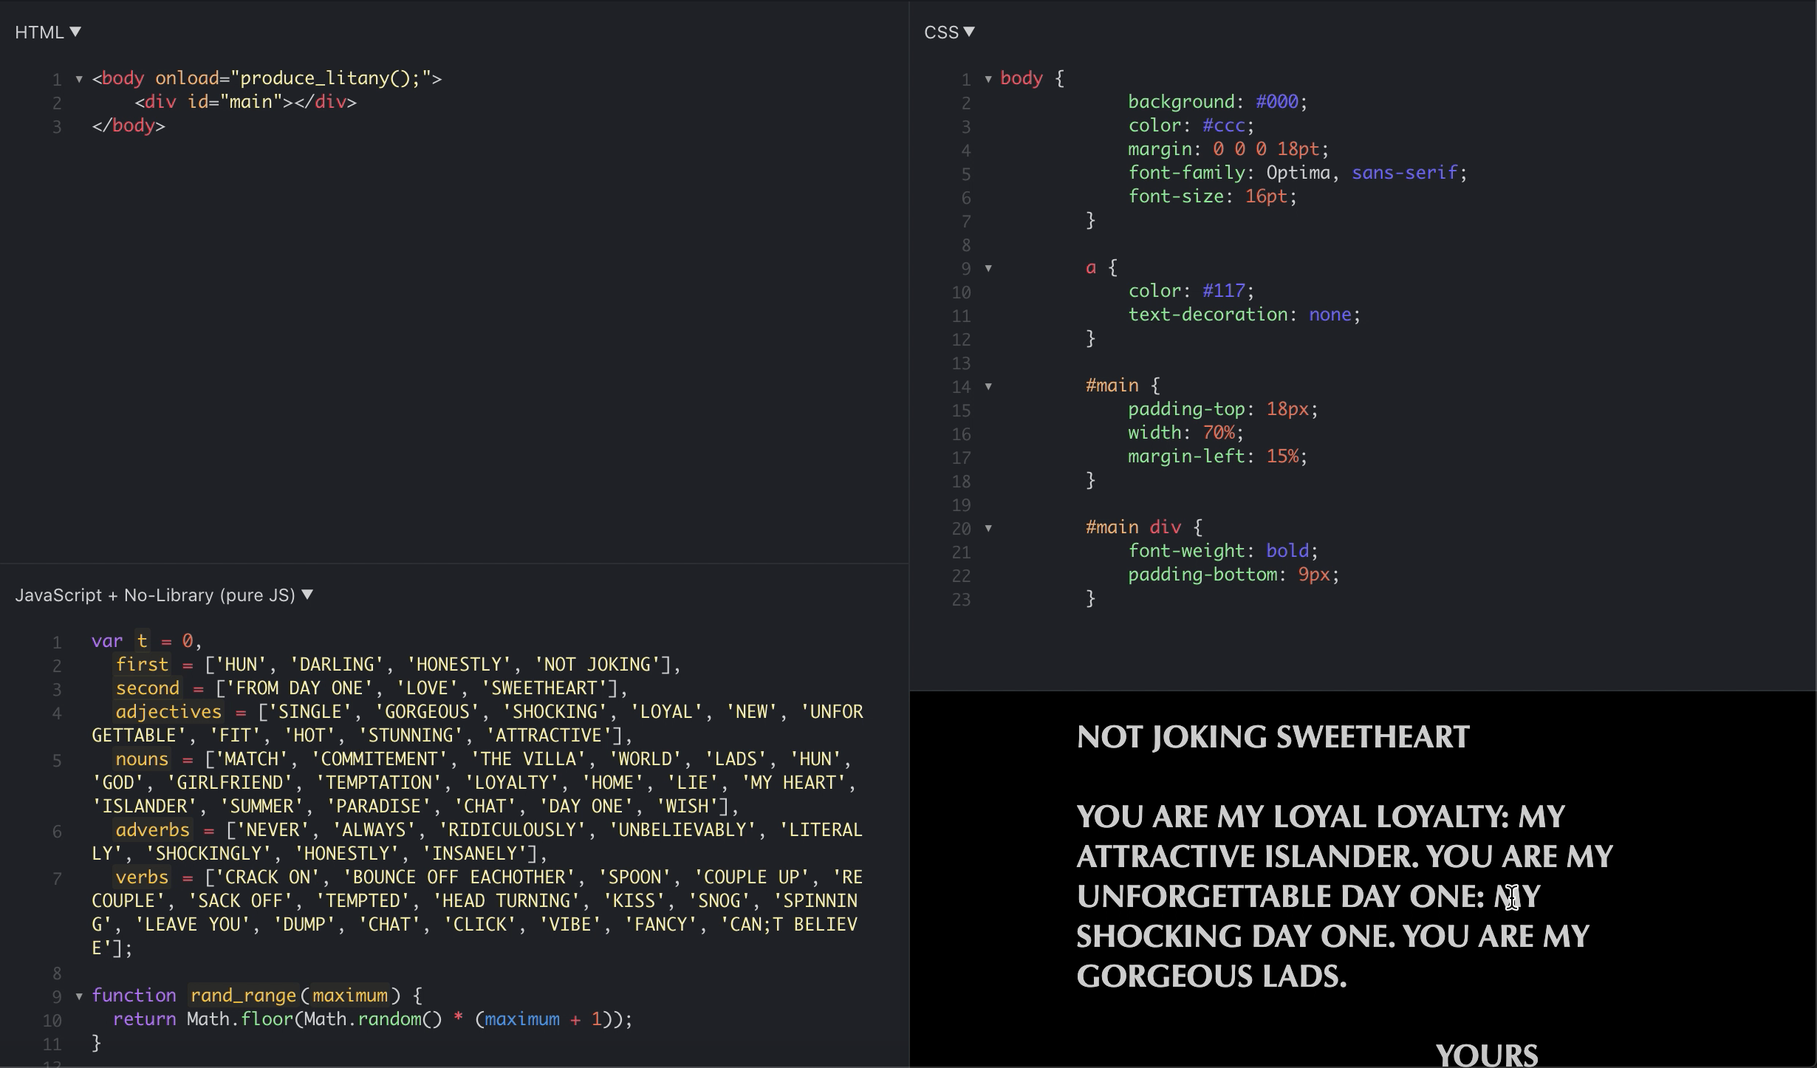Click the 'JavaScript + No-Library (pure JS)' label
Screen dimensions: 1817x1068
155,595
